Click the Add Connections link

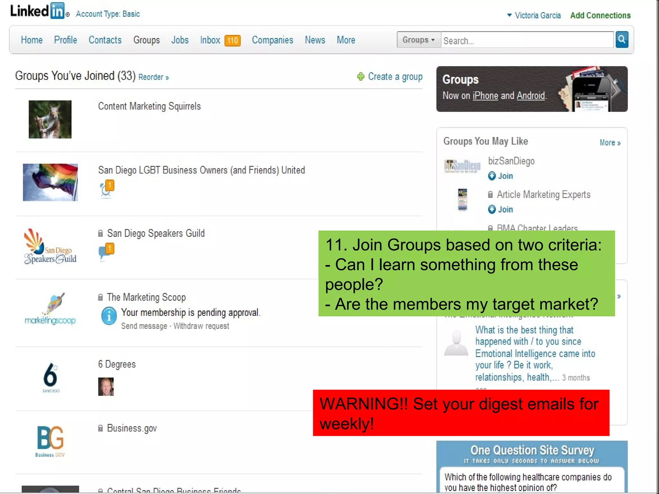pyautogui.click(x=600, y=15)
